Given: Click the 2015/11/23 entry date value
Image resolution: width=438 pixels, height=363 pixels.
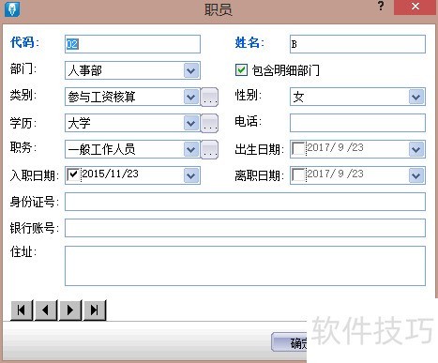Looking at the screenshot, I should coord(110,174).
